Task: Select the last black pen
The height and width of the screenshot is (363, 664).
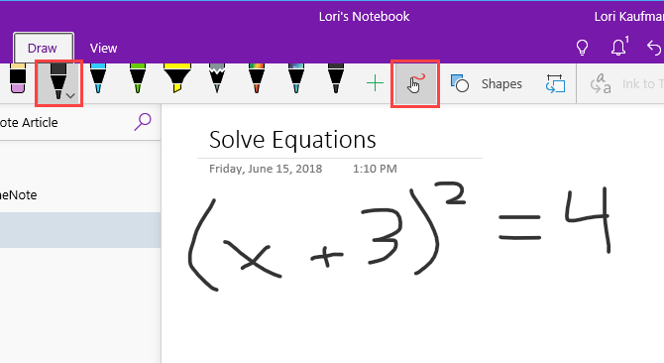Action: tap(336, 78)
